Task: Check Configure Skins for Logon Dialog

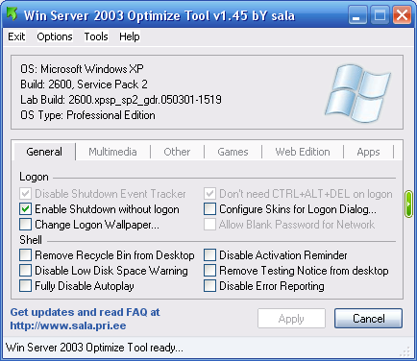Action: click(x=209, y=209)
